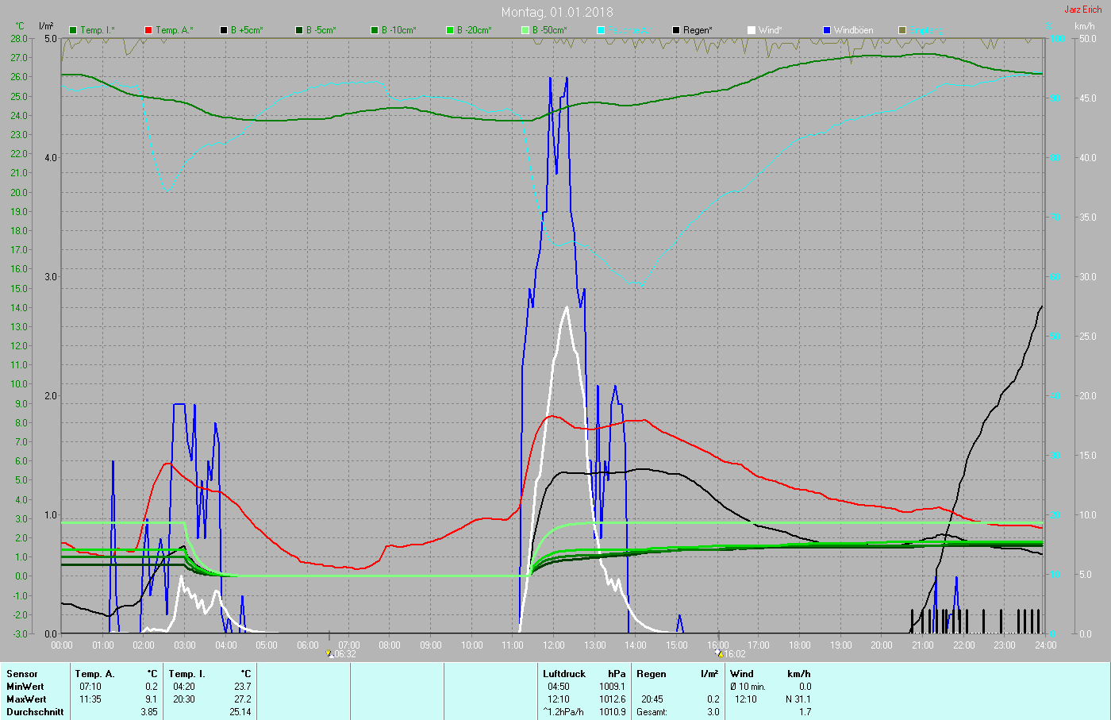1111x720 pixels.
Task: Click the cyan humidity legend square
Action: (601, 30)
